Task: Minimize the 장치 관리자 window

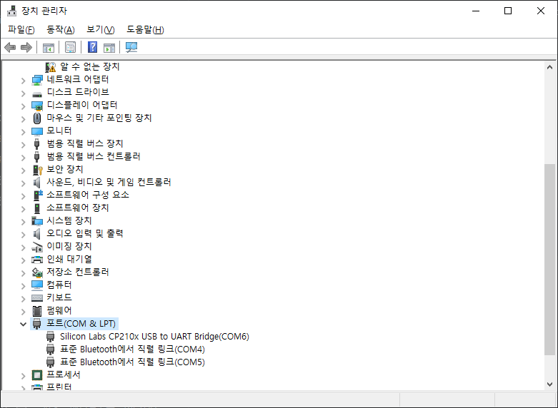Action: pyautogui.click(x=476, y=11)
